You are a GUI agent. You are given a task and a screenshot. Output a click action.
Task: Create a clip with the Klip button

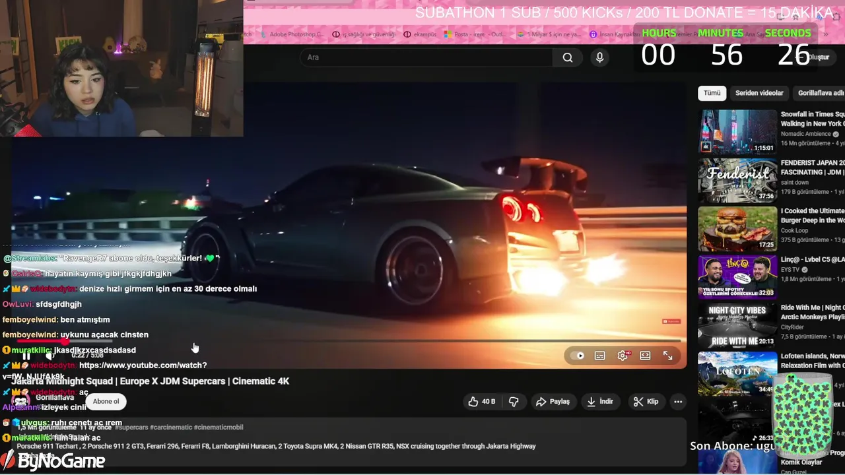click(646, 401)
